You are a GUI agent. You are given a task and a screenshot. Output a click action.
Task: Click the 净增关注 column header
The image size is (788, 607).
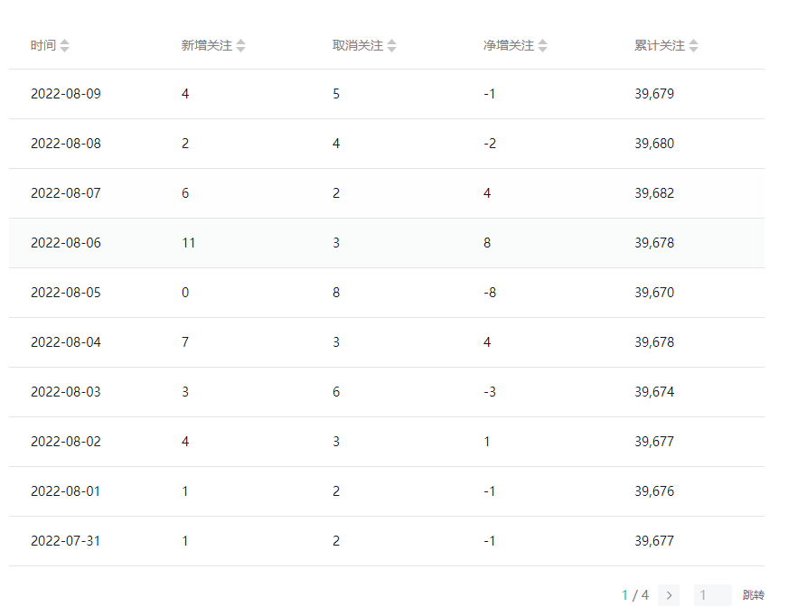coord(508,46)
